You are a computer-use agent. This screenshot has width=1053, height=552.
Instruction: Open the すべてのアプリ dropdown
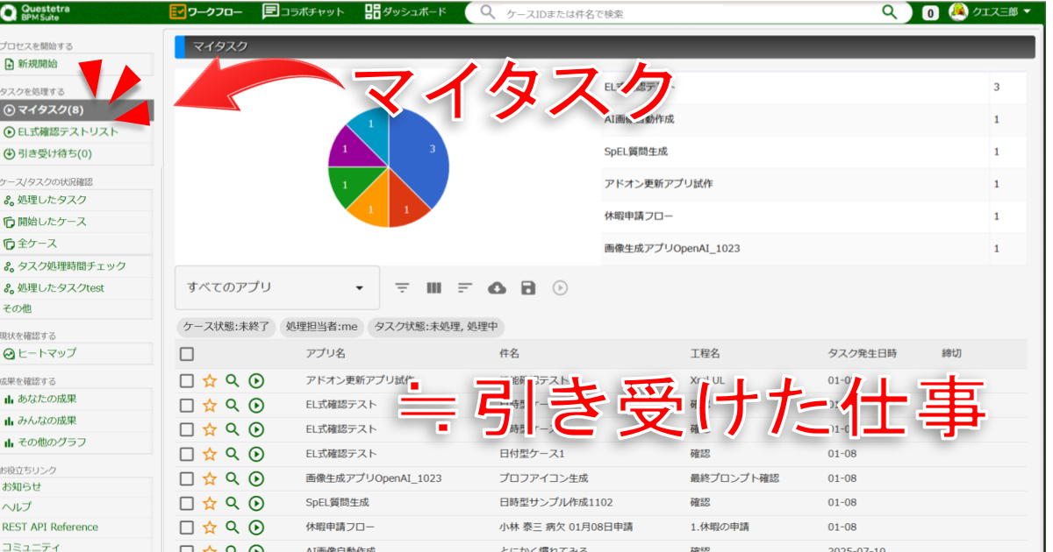(x=277, y=287)
